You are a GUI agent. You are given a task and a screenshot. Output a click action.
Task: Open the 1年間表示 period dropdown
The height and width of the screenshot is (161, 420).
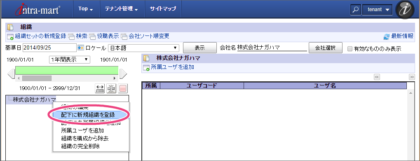click(x=70, y=59)
